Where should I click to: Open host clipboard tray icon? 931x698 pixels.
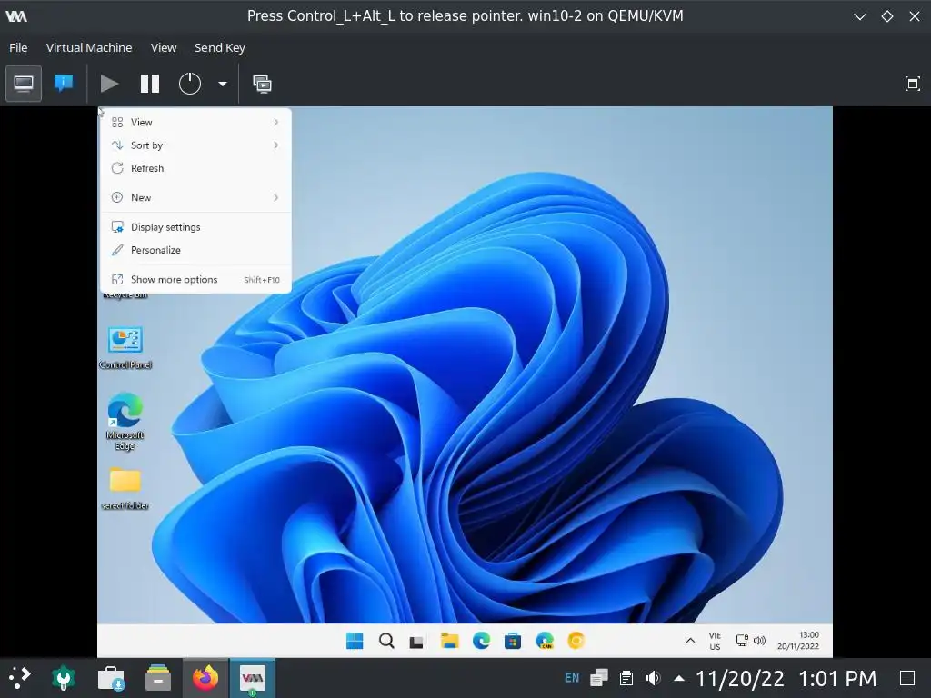(626, 678)
